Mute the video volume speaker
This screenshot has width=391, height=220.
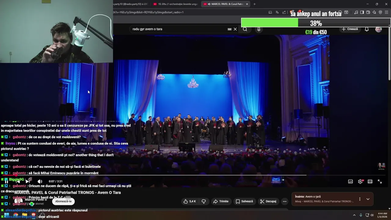tap(40, 182)
